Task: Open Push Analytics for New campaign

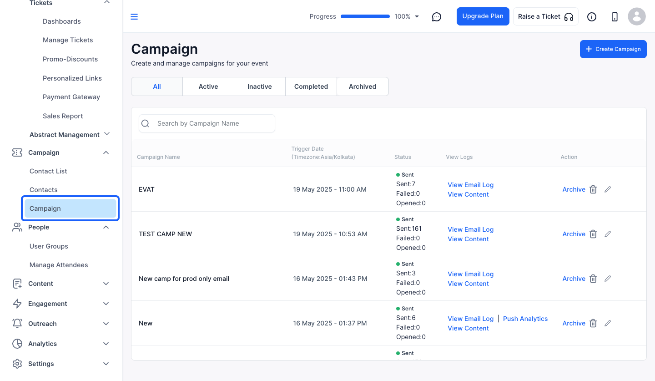Action: click(525, 319)
